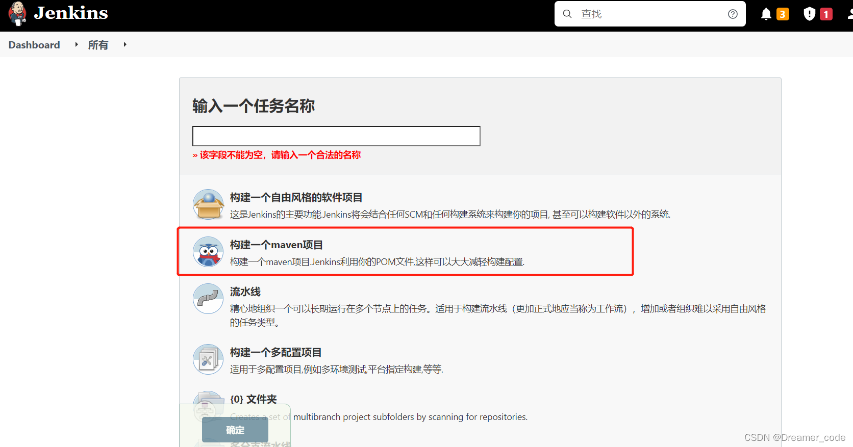Click the search magnifier icon
Screen dimensions: 853x447
pos(567,14)
